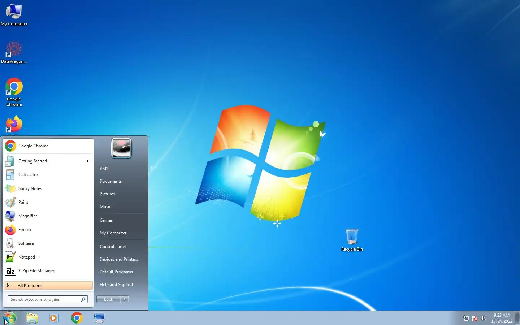
Task: Click the magnifying glass search icon
Action: 83,299
